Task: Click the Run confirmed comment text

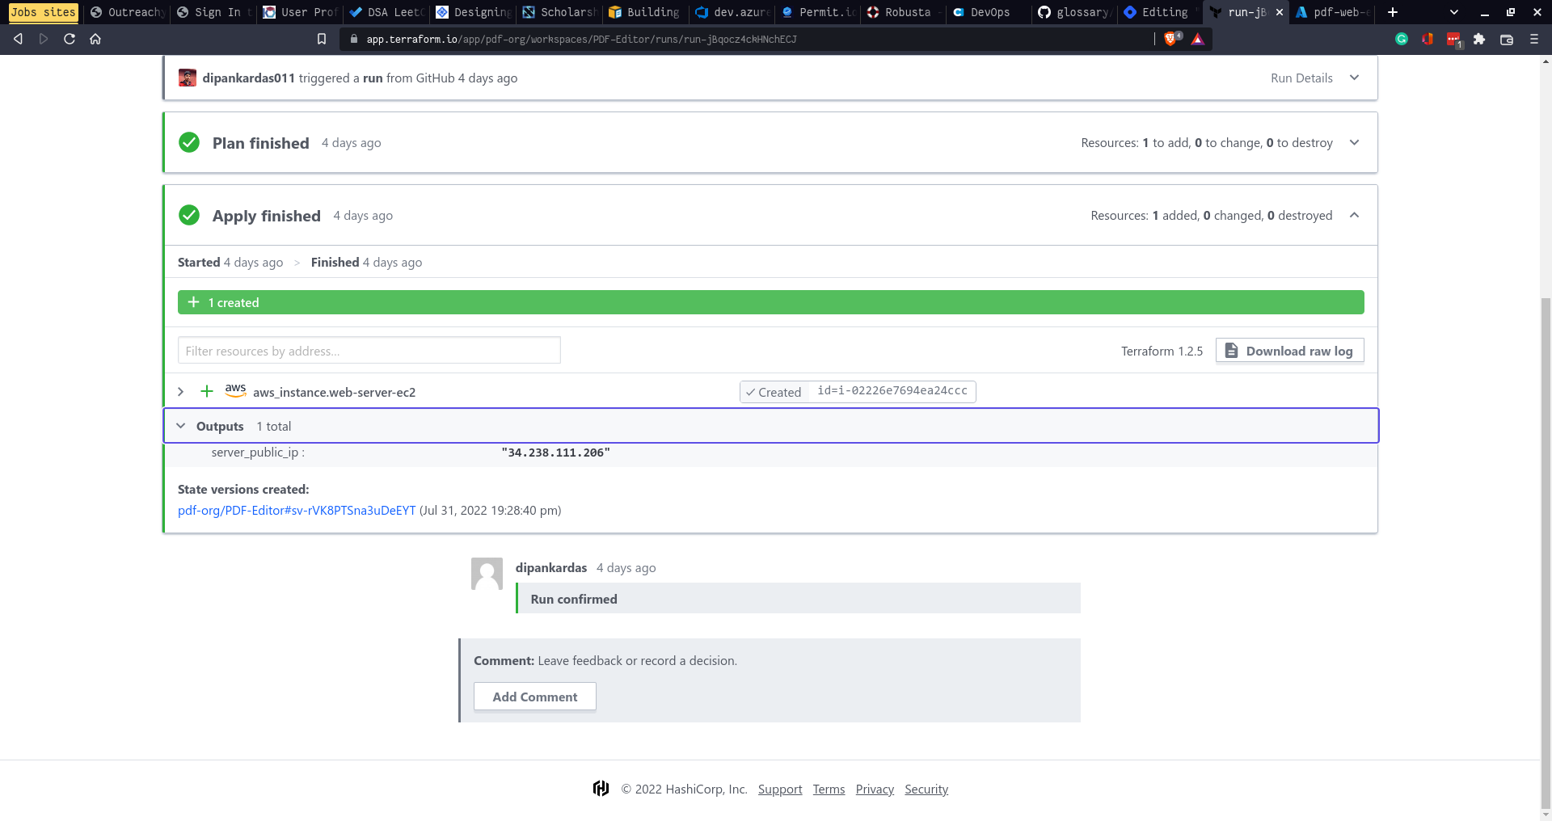Action: (x=574, y=599)
